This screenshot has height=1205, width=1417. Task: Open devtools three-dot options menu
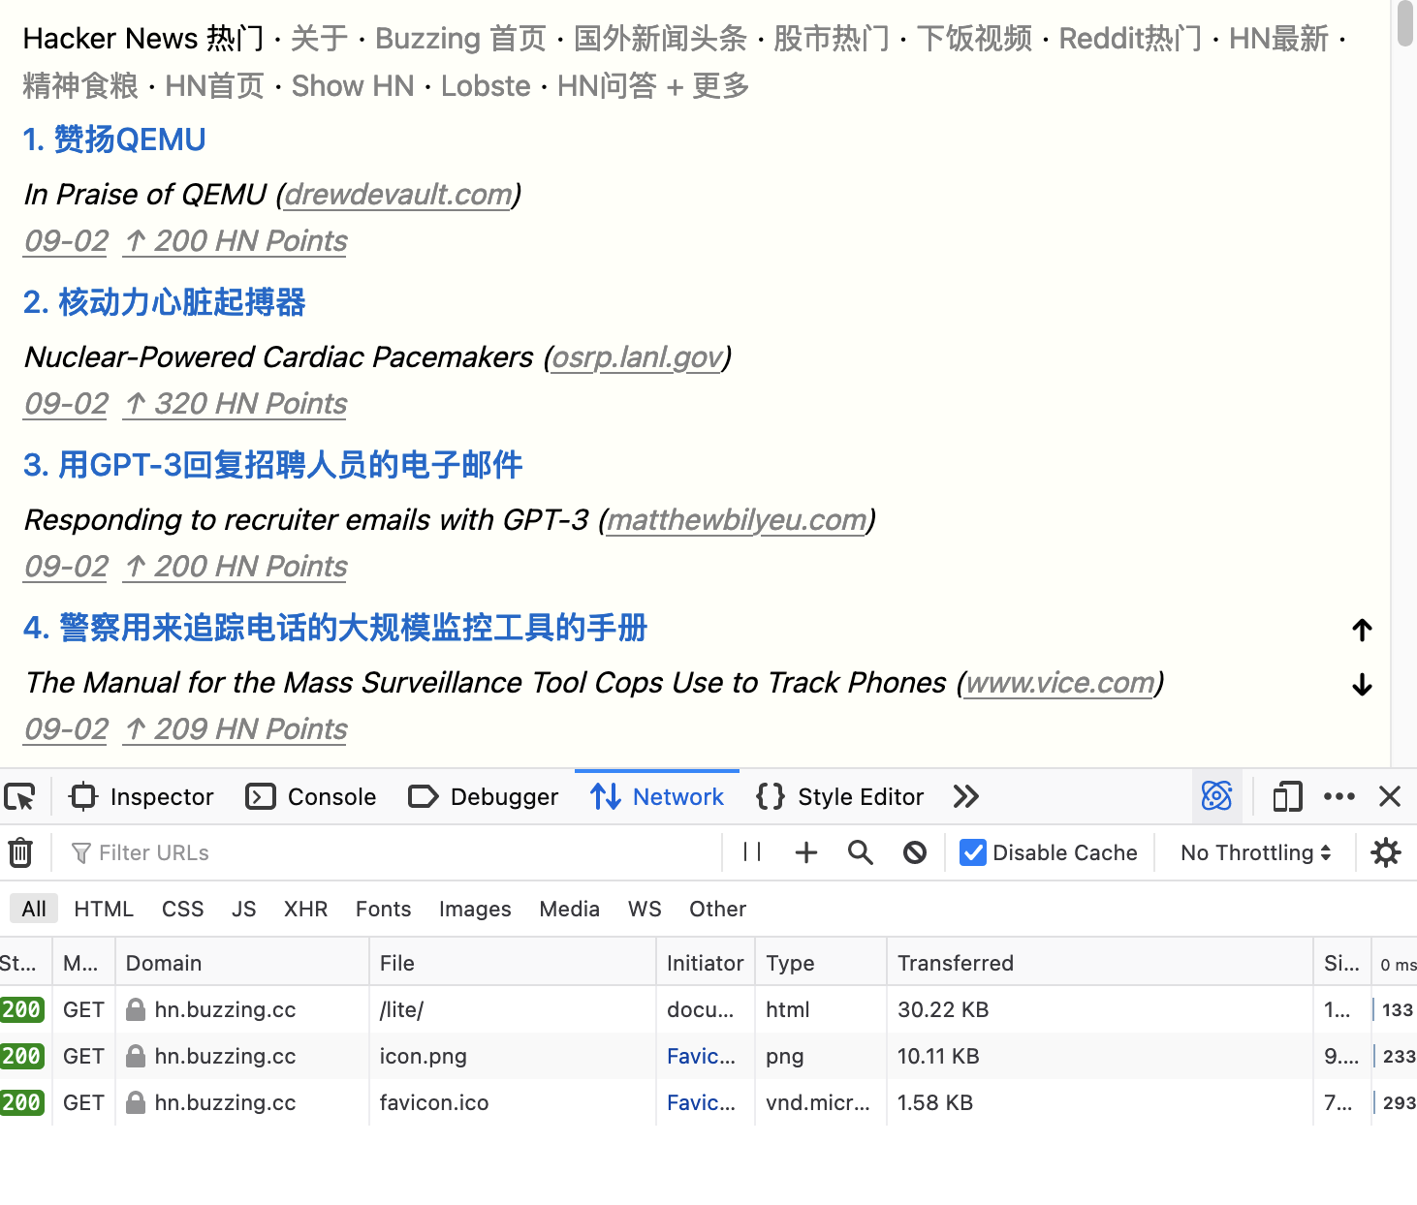click(1338, 797)
